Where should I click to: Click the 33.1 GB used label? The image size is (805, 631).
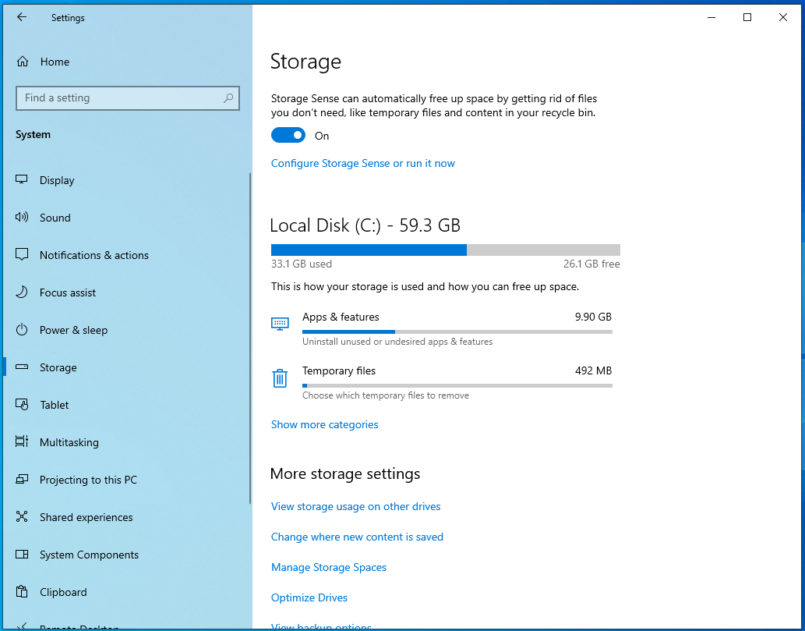coord(302,264)
